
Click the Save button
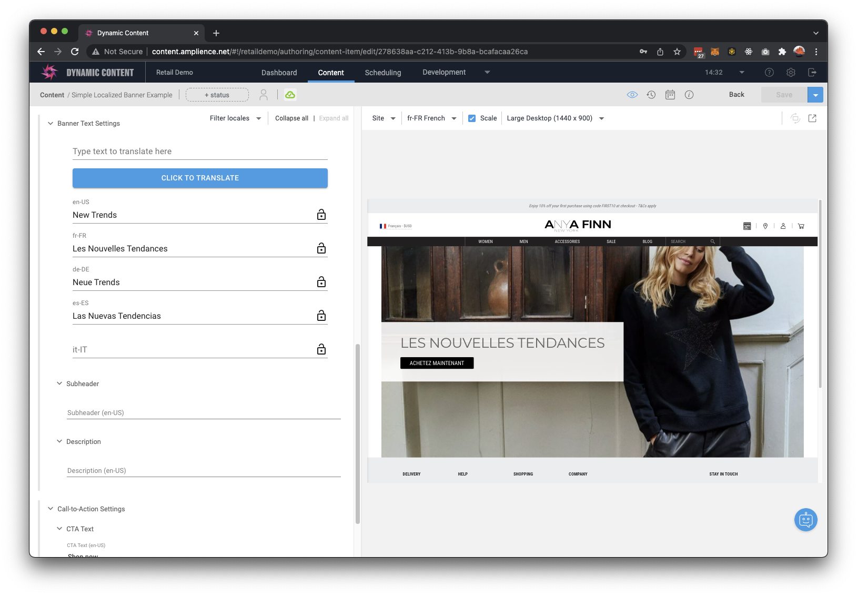pos(784,95)
